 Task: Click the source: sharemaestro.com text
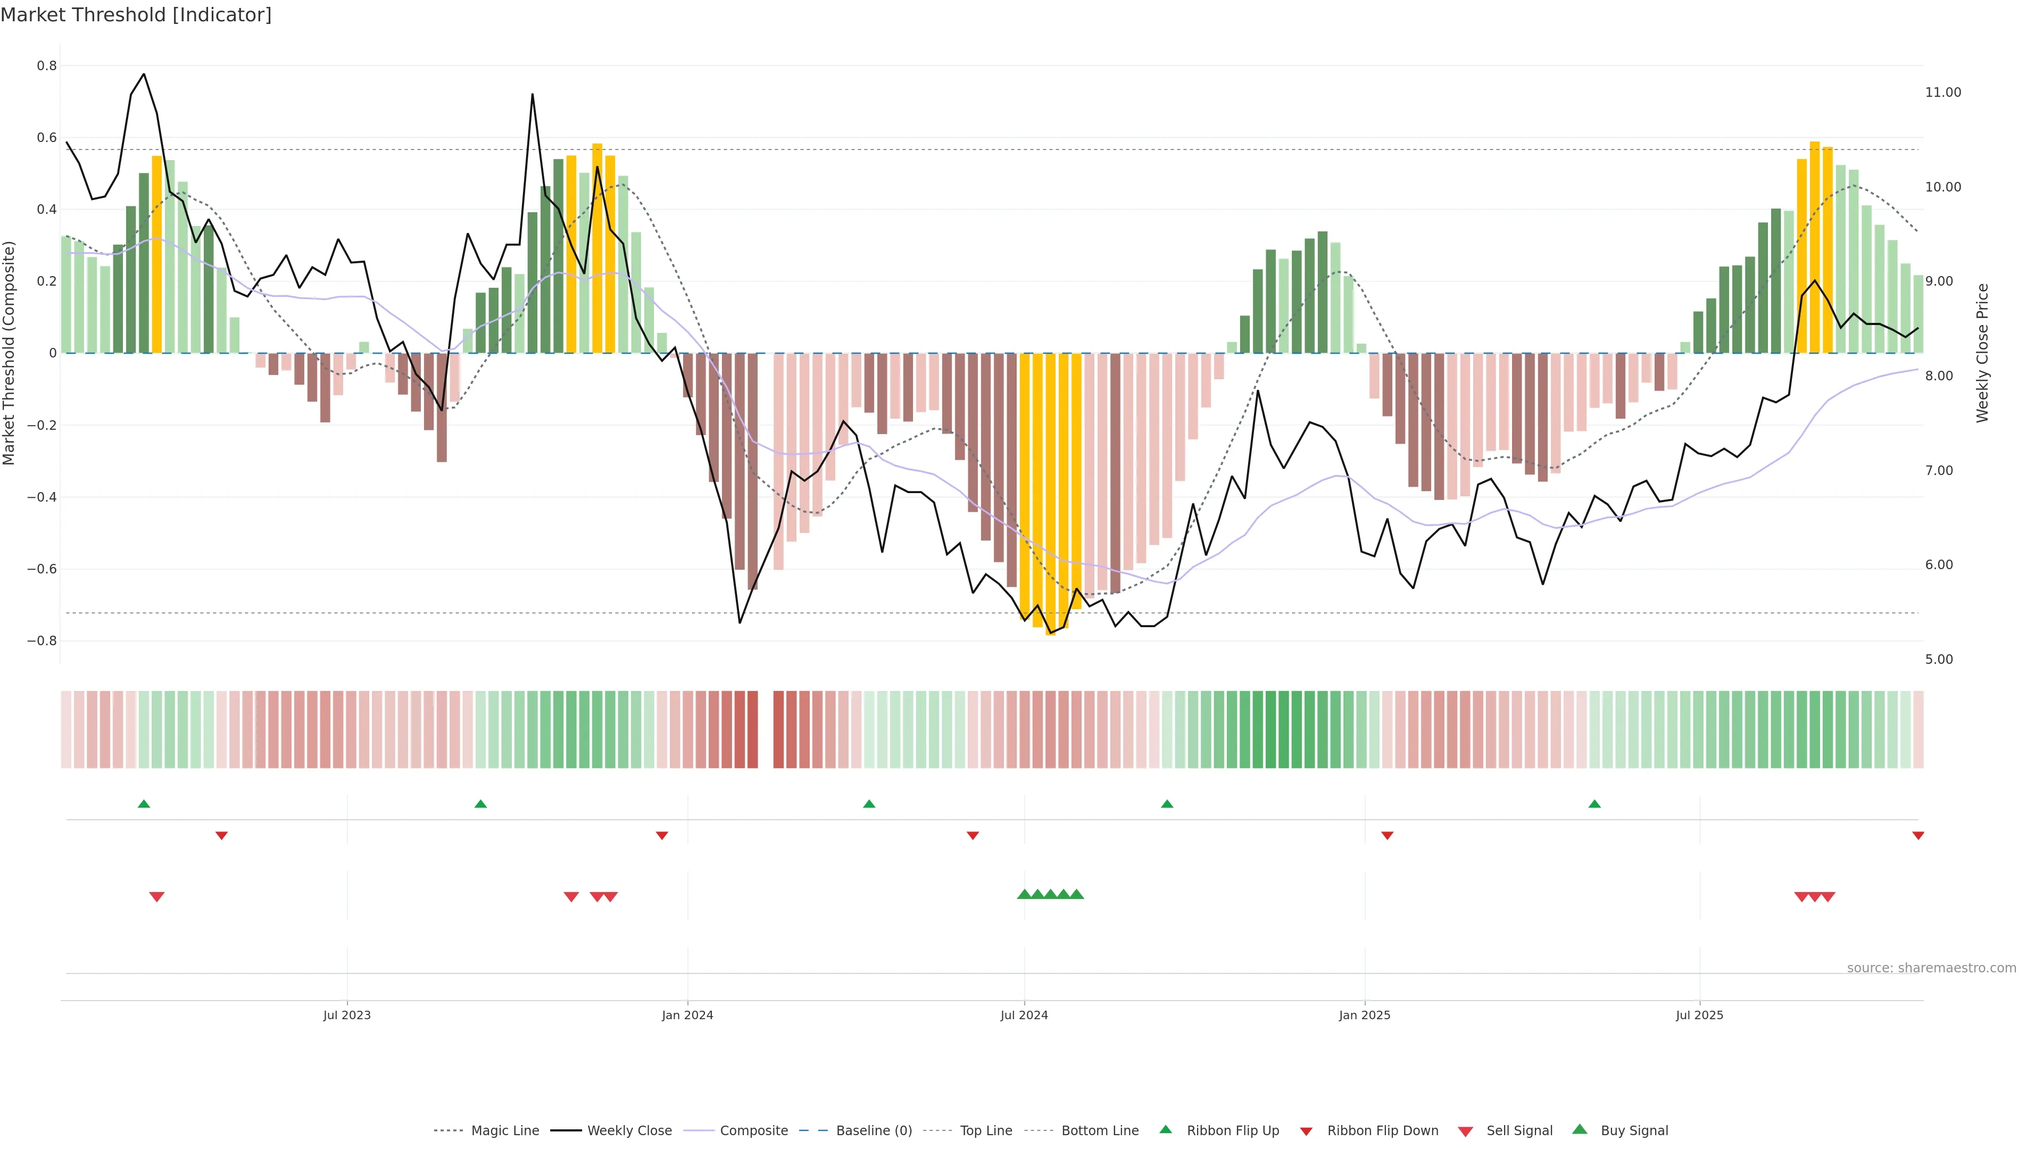(x=1931, y=968)
